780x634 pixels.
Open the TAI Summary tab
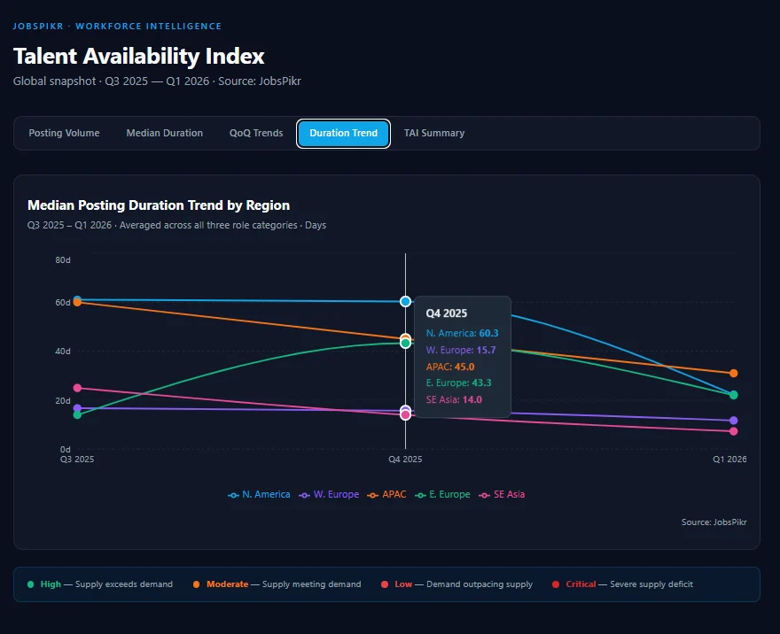tap(433, 133)
